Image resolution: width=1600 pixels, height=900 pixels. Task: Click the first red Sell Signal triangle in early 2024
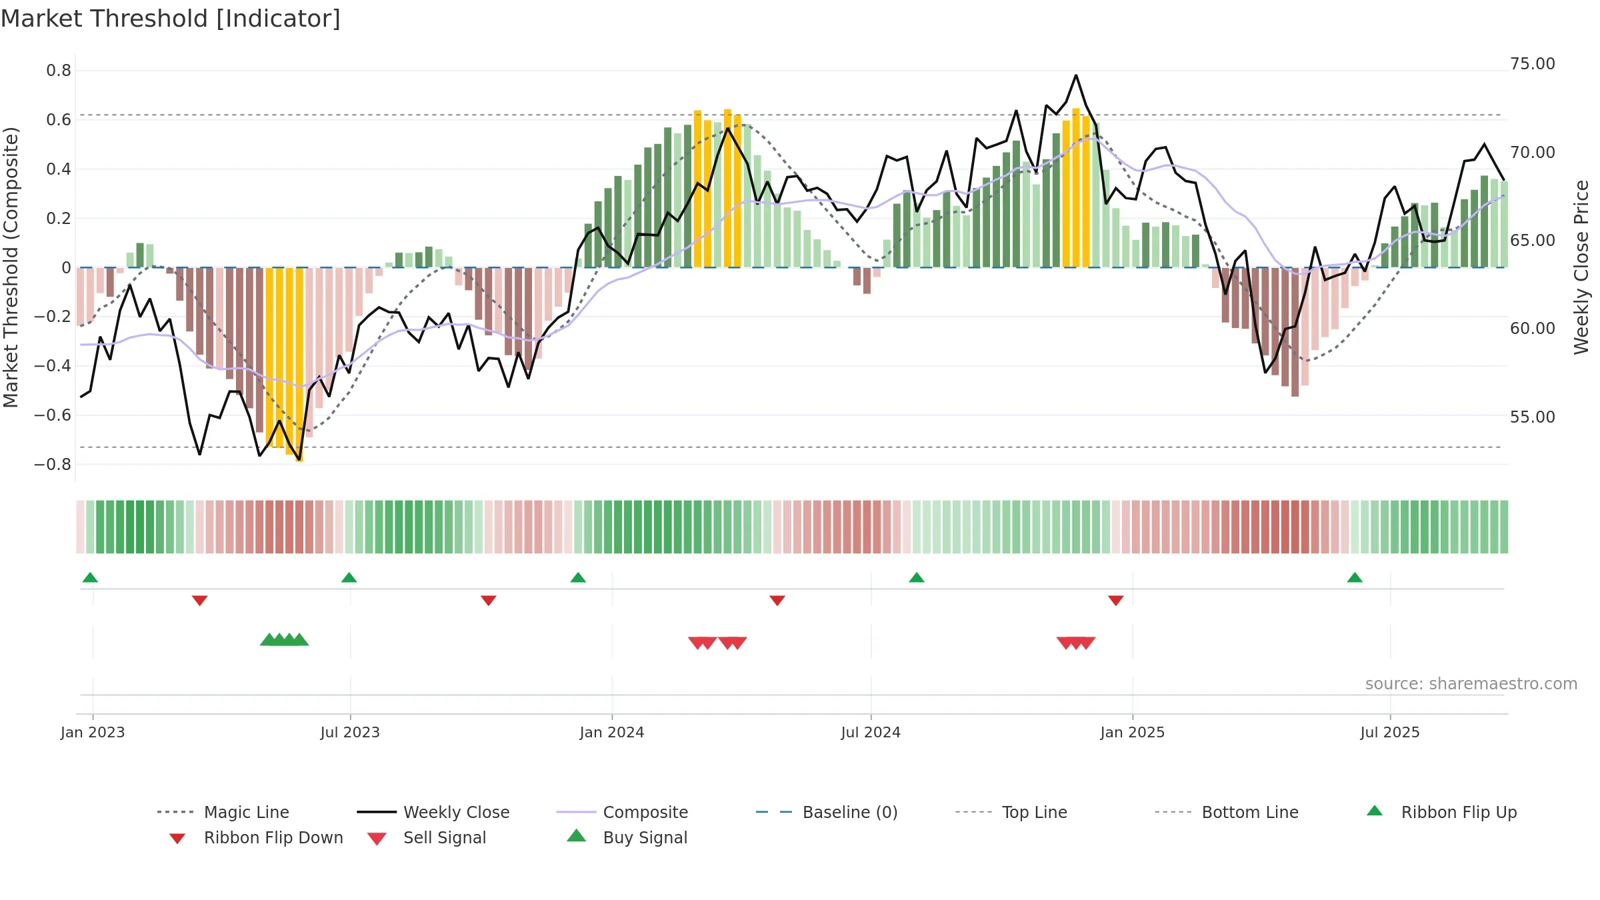(697, 643)
